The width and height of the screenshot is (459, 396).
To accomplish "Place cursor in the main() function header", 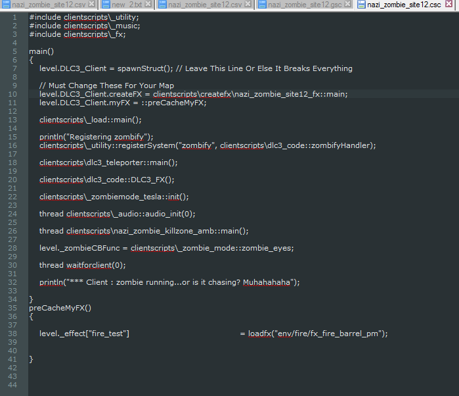I will (41, 51).
